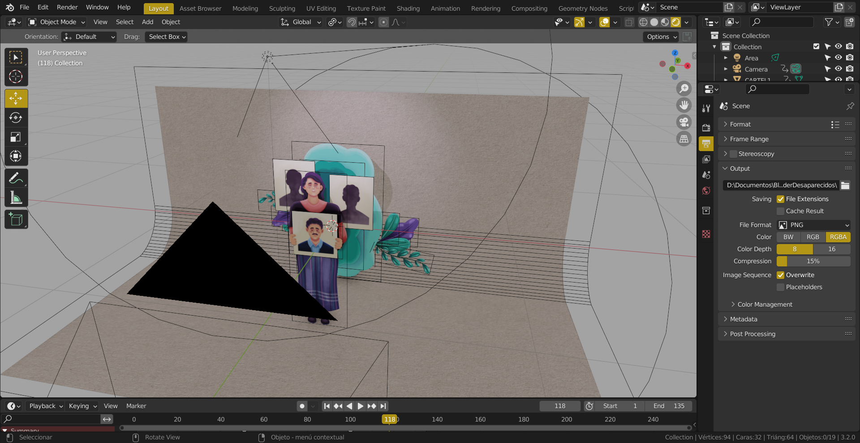This screenshot has height=443, width=860.
Task: Click the pan view hand icon
Action: [x=684, y=105]
